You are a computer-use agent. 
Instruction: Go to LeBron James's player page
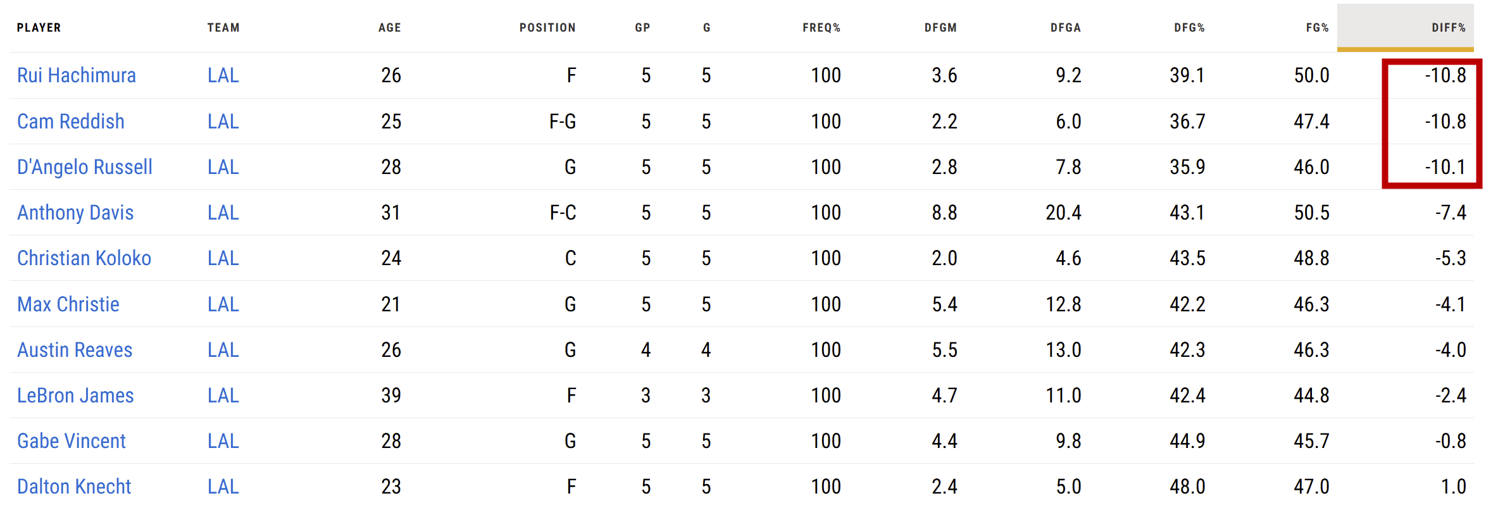(x=75, y=395)
